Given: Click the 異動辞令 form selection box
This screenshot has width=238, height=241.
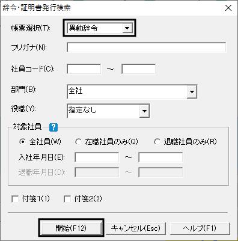Looking at the screenshot, I should coord(100,28).
